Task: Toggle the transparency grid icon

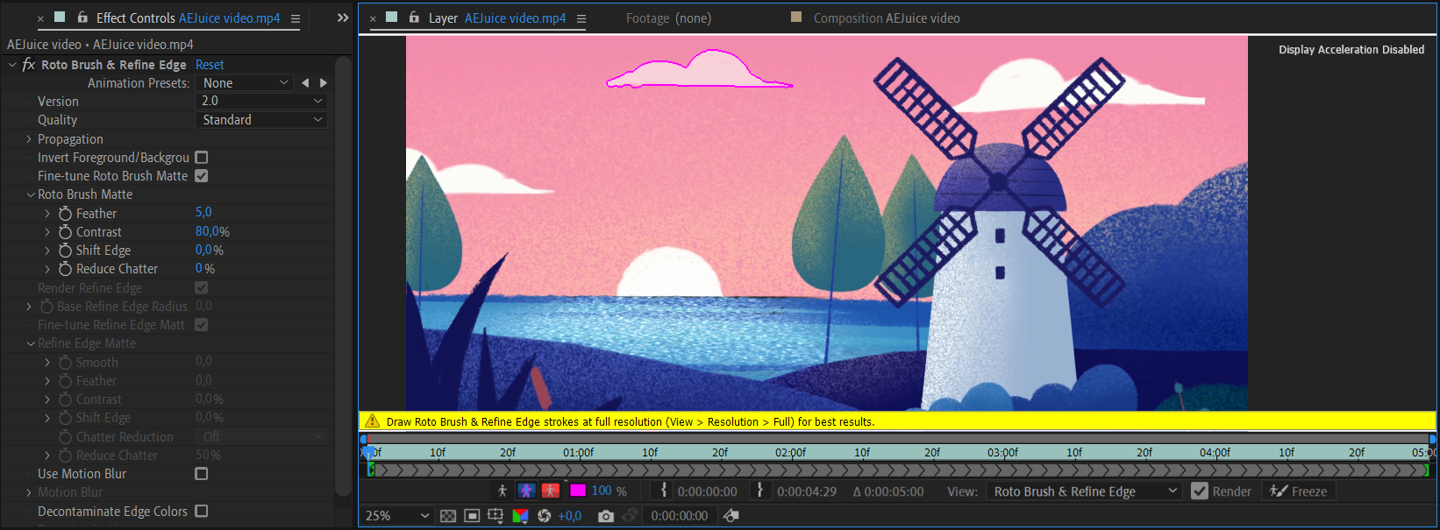Action: click(x=448, y=516)
